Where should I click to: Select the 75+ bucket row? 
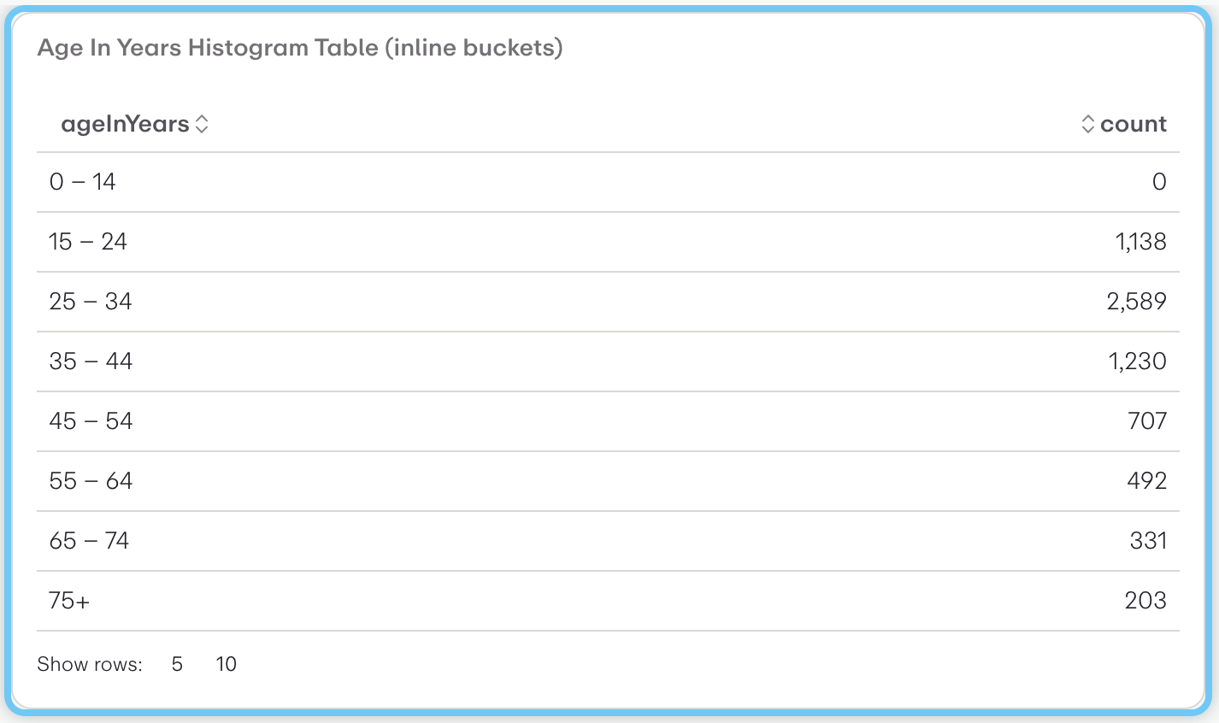(x=598, y=600)
